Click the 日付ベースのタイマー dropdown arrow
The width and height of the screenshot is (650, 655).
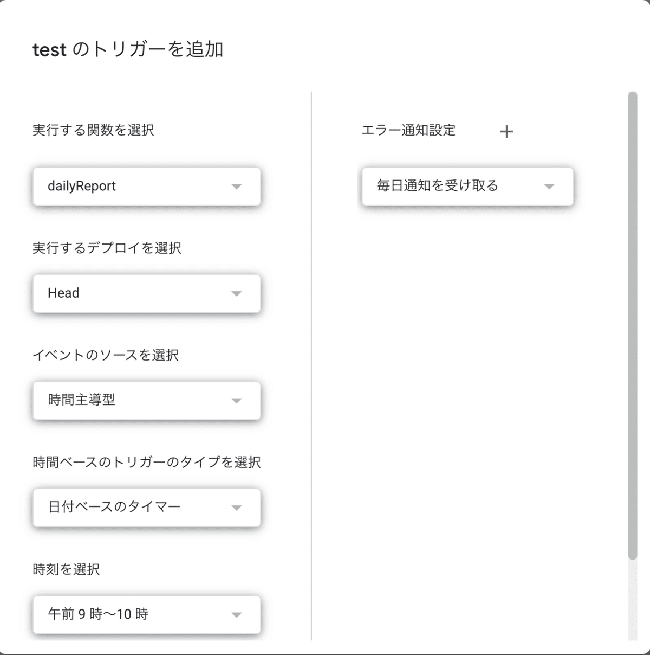coord(237,508)
